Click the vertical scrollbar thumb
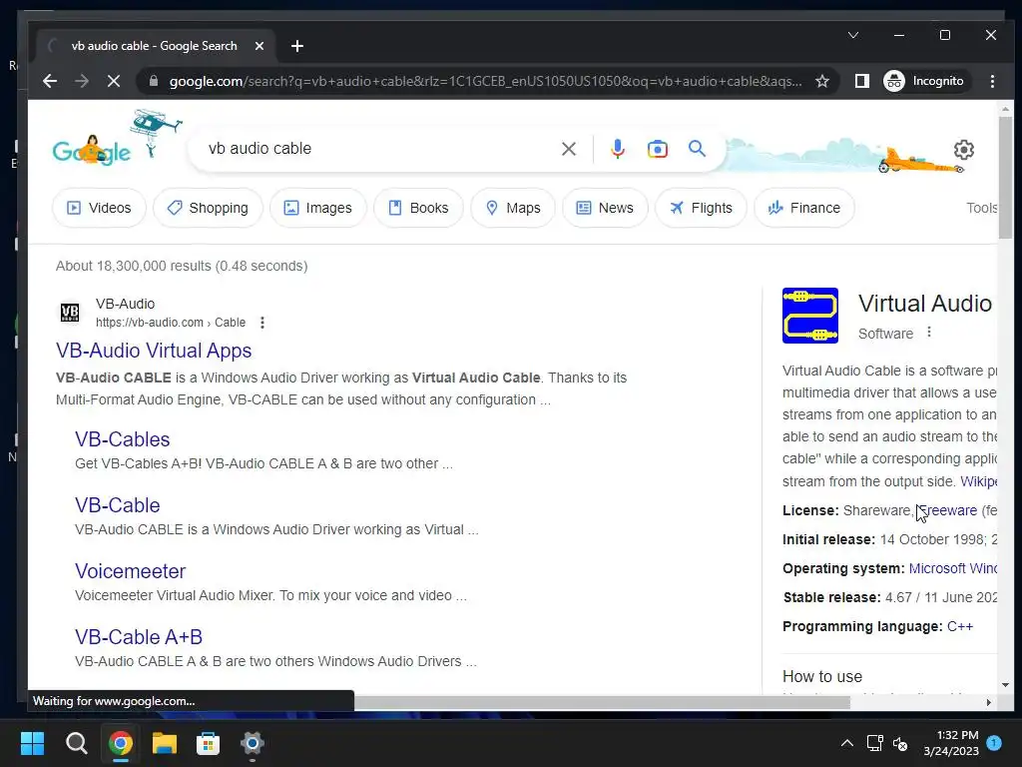The image size is (1022, 767). (1005, 178)
